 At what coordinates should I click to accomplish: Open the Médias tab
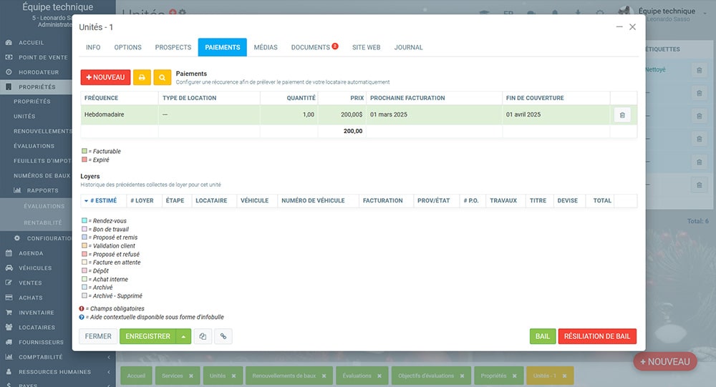click(x=265, y=47)
